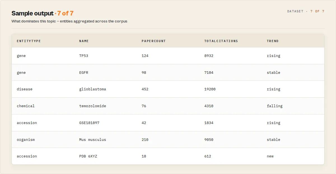Click paper count 98 for EGFR

144,73
